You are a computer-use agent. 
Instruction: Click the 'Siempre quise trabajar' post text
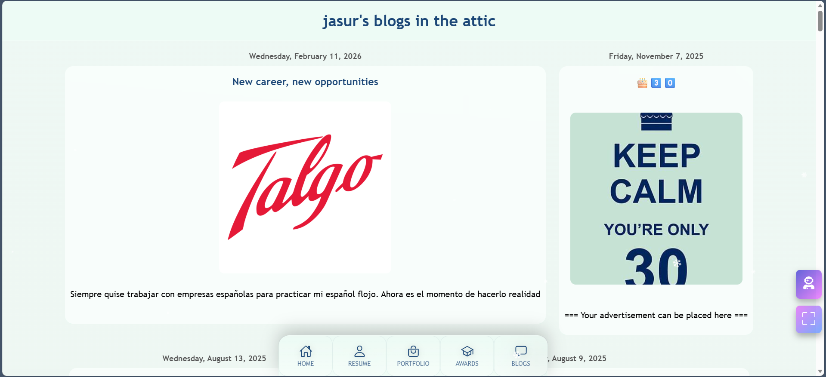[x=305, y=294]
